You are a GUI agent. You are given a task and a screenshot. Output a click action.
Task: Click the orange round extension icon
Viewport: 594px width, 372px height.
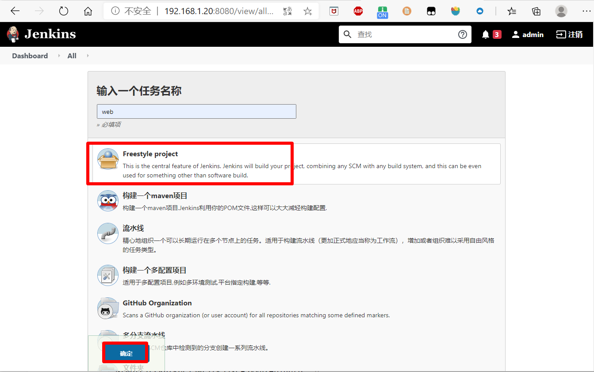[x=407, y=11]
